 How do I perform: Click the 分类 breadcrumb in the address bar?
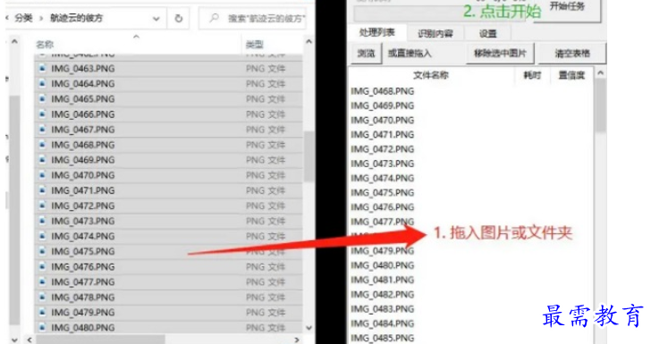point(23,18)
